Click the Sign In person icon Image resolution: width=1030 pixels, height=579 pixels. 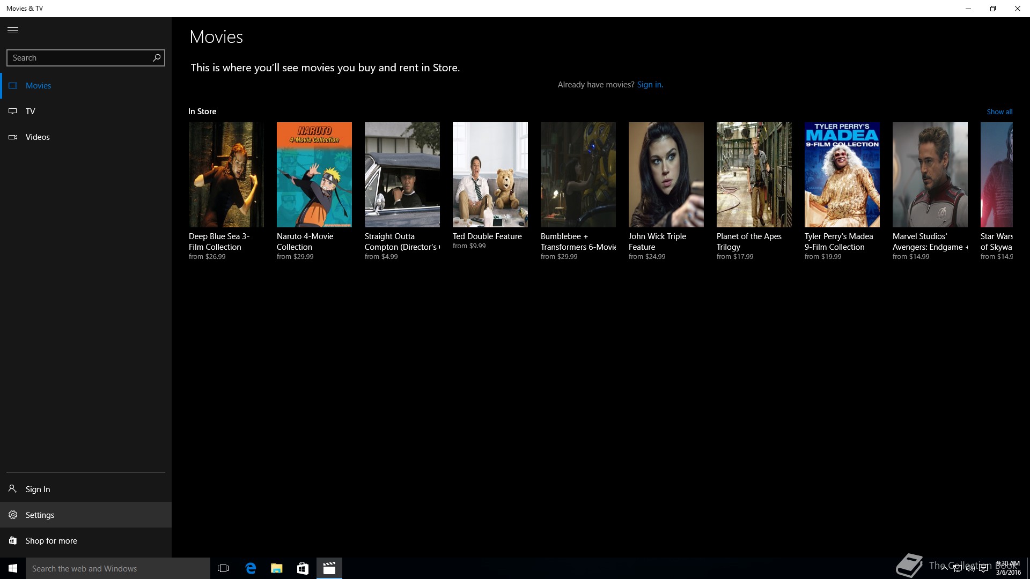13,489
